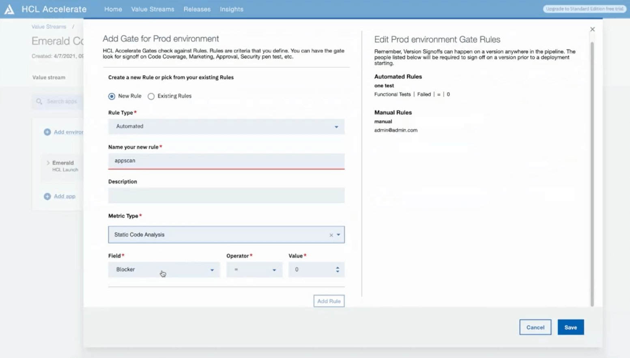Open the Operator dropdown
This screenshot has height=358, width=630.
(x=254, y=270)
